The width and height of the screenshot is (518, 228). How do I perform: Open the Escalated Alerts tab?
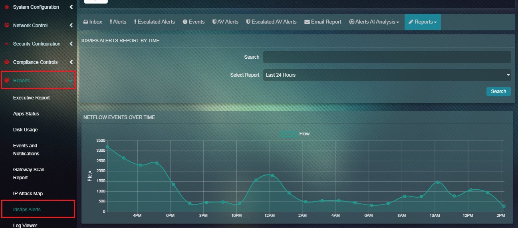tap(154, 22)
